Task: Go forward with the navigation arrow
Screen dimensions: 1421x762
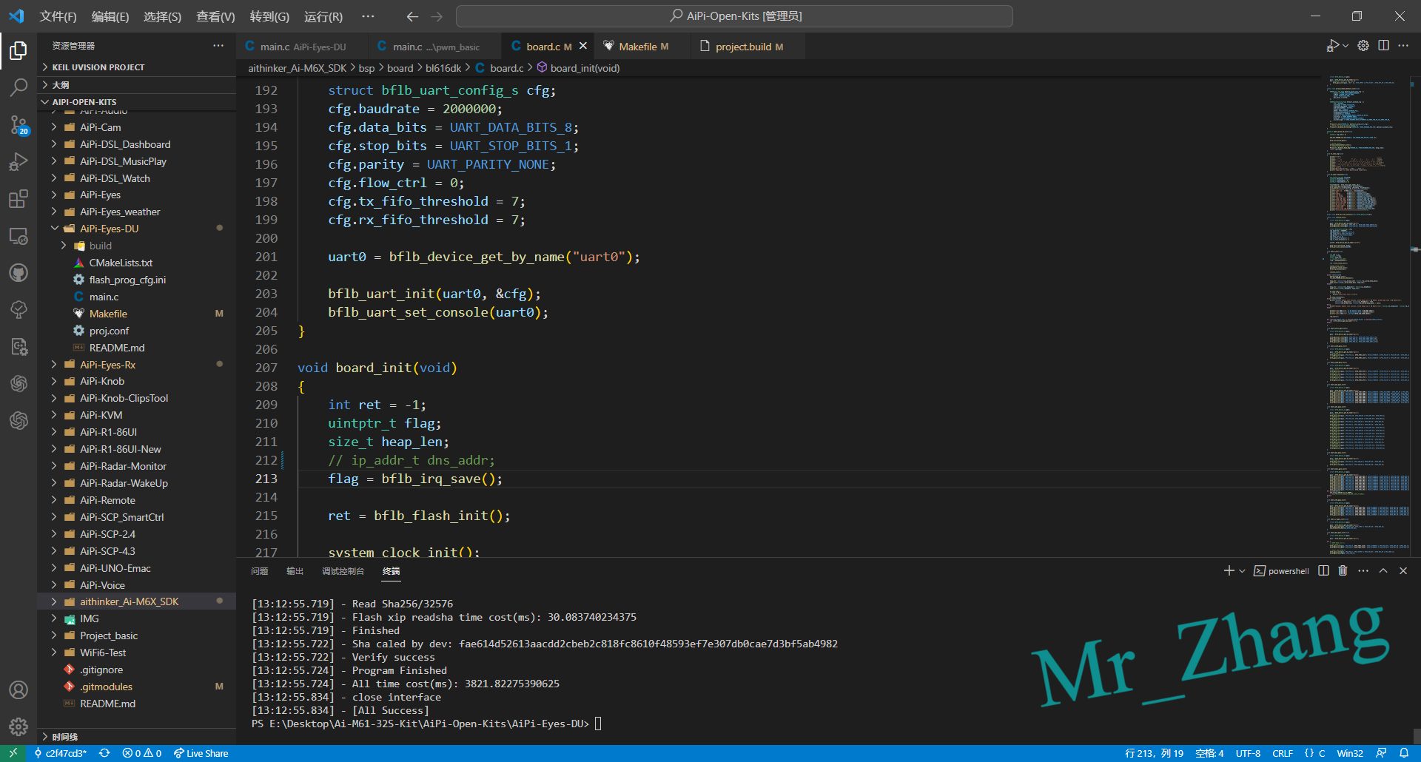Action: tap(437, 16)
